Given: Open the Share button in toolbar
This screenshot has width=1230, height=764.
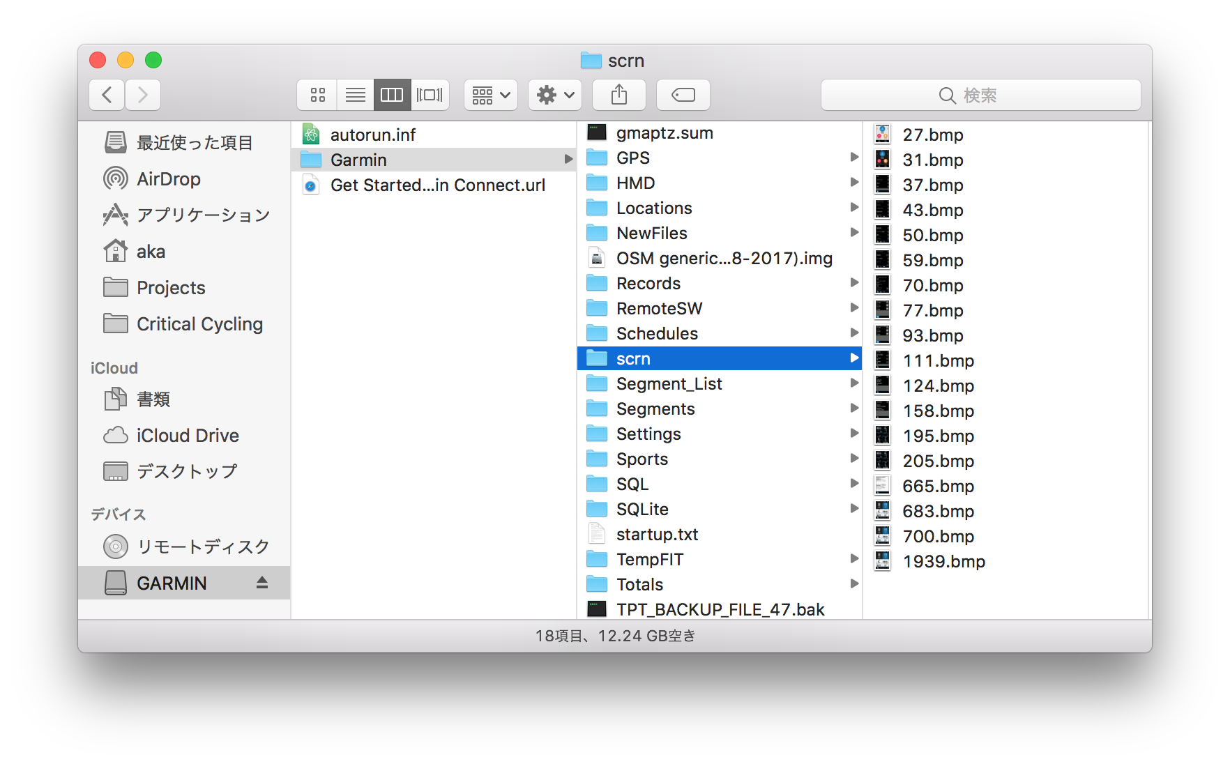Looking at the screenshot, I should pyautogui.click(x=618, y=95).
